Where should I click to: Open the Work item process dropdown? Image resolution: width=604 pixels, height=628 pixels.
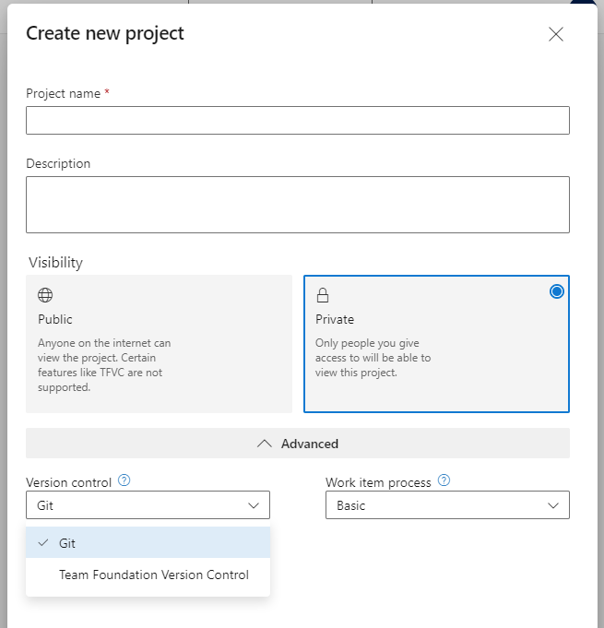(447, 505)
